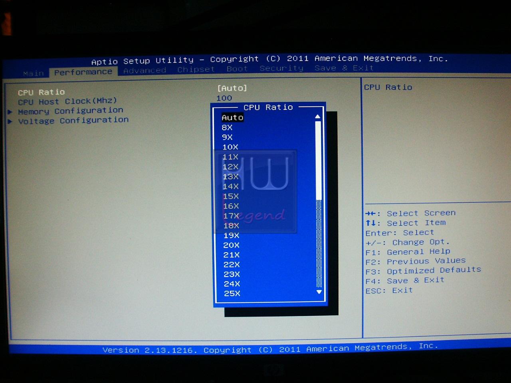Click the Select Item arrows hint
This screenshot has width=511, height=383.
click(x=406, y=223)
